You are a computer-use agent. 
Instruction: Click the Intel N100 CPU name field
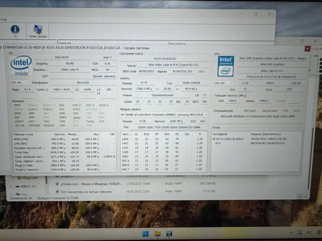(x=62, y=57)
